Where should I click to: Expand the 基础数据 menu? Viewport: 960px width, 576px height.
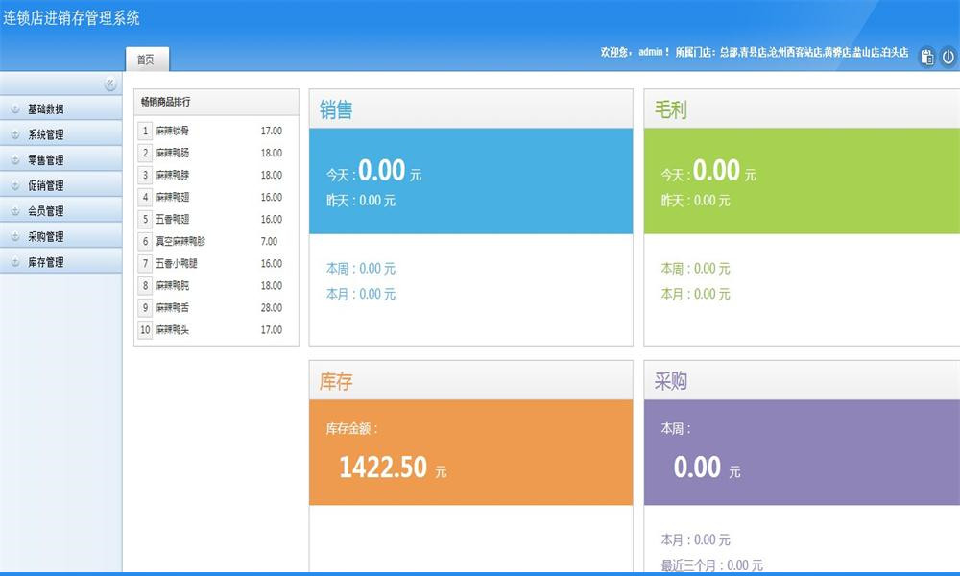pyautogui.click(x=60, y=108)
